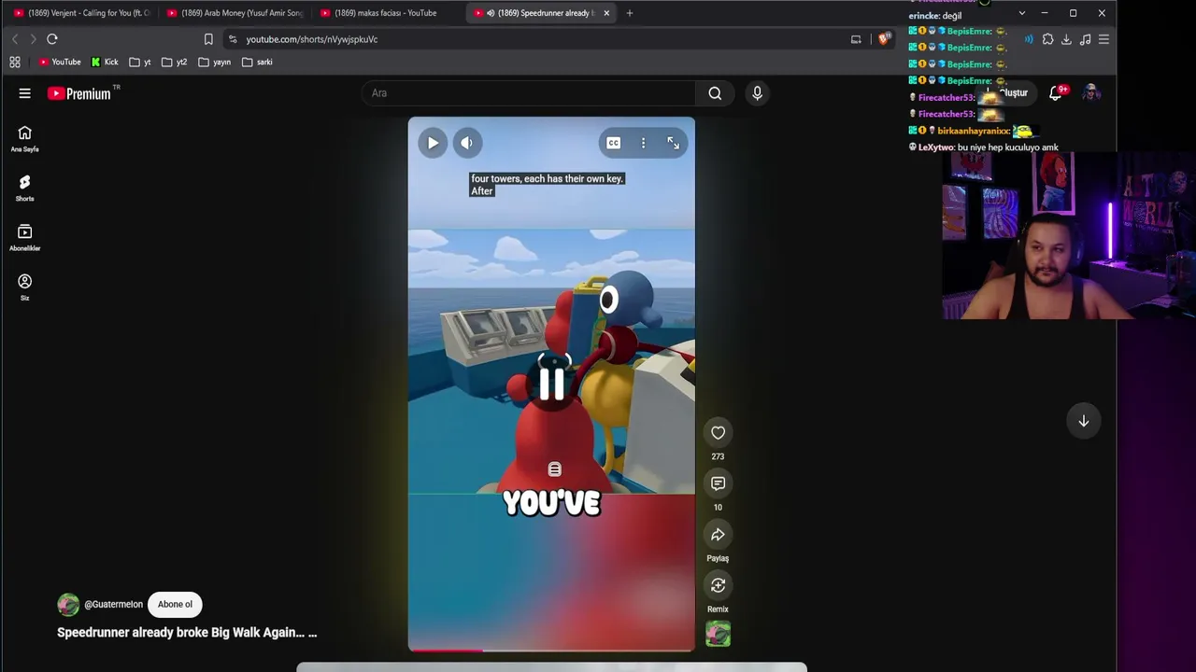Subscribe with the Abone ol button
The height and width of the screenshot is (672, 1196).
[175, 605]
